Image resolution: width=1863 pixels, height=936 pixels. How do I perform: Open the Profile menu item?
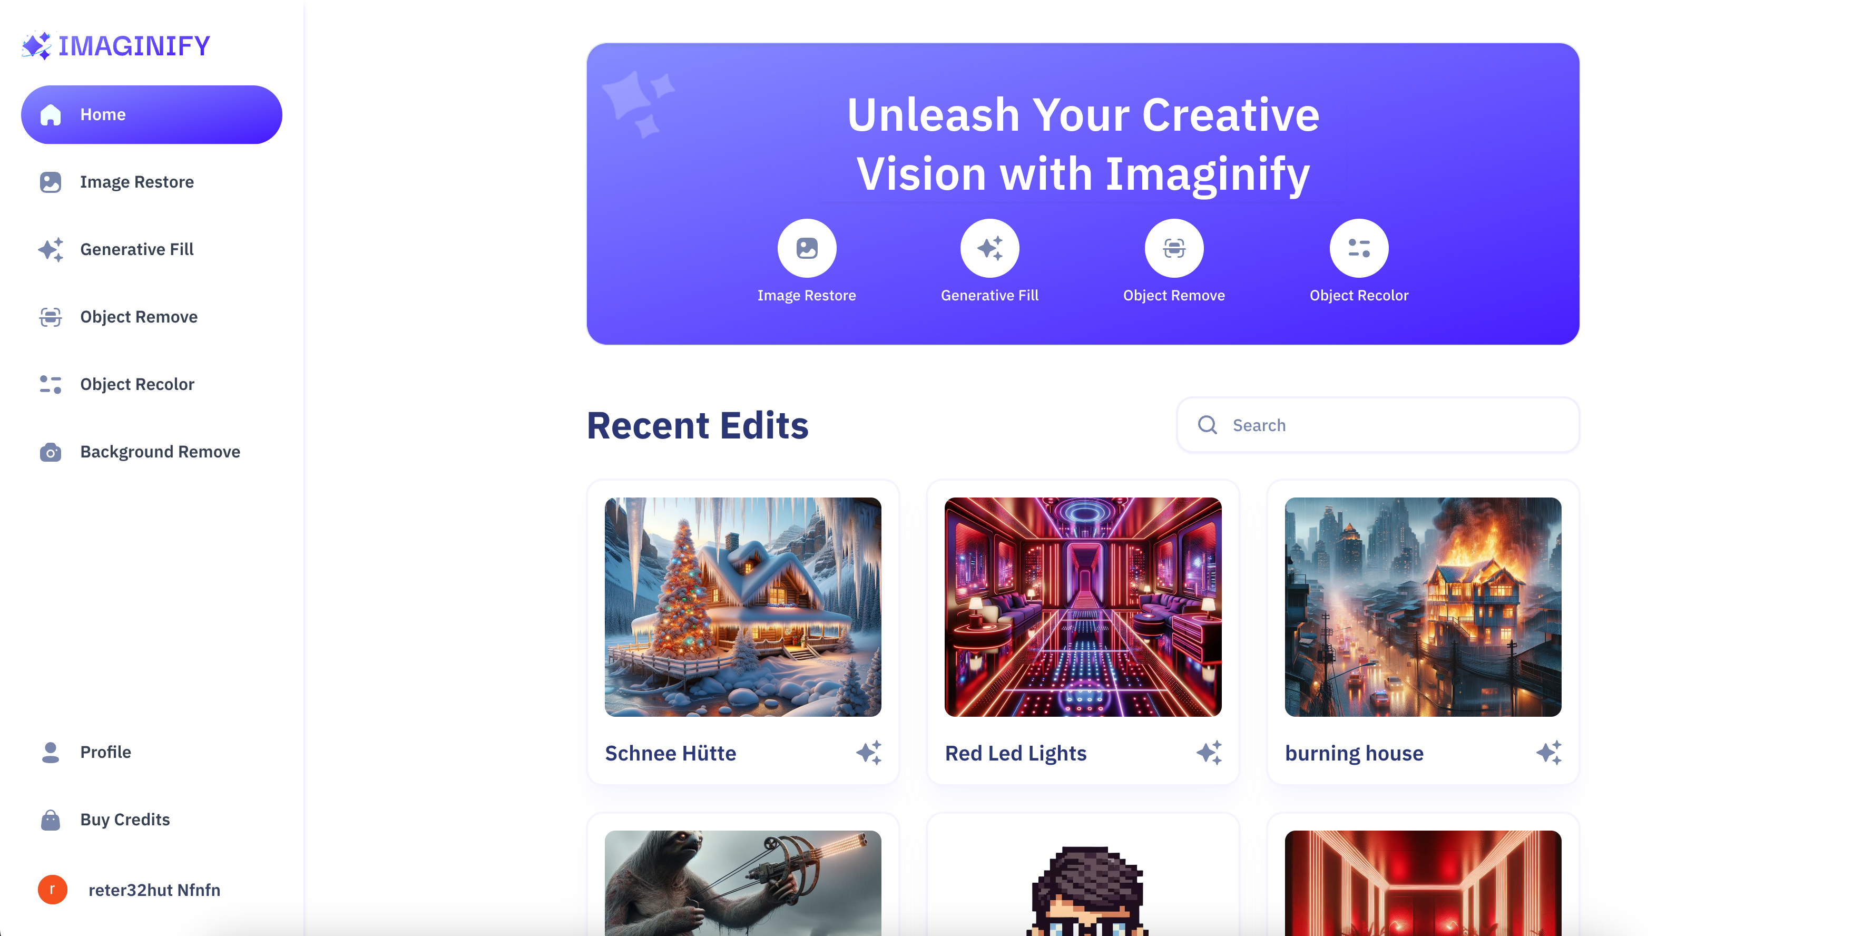click(x=105, y=751)
